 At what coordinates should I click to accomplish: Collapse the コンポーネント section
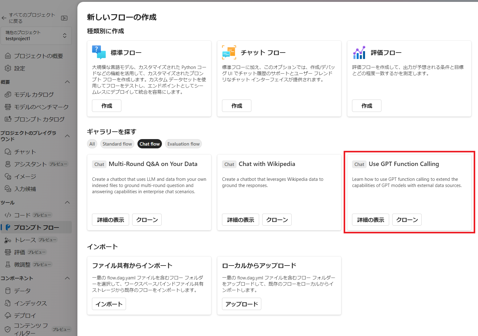[67, 278]
